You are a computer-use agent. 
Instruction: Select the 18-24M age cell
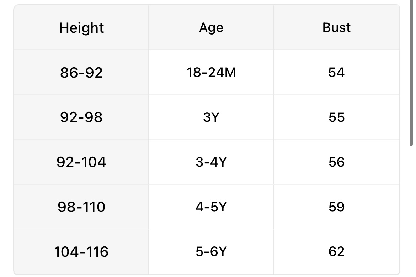(211, 73)
